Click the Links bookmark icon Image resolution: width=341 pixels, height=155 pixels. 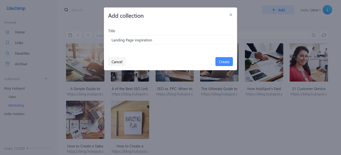click(x=8, y=43)
